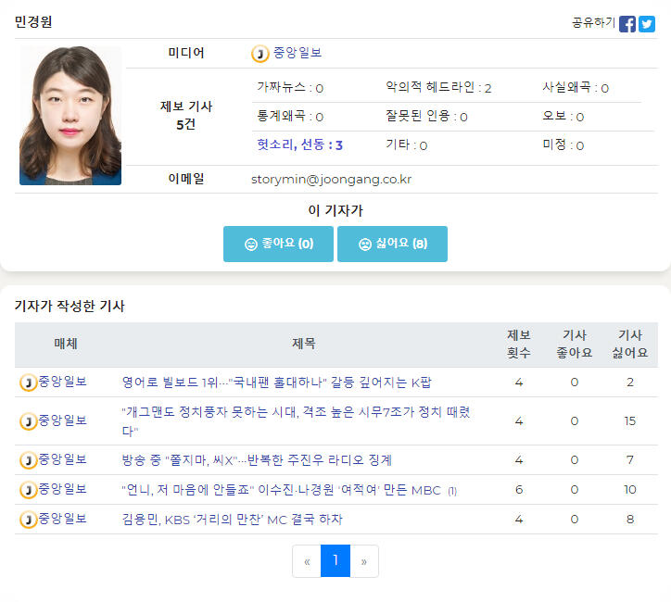Click the 악의적 헤드라인 : 2 text

pos(438,87)
